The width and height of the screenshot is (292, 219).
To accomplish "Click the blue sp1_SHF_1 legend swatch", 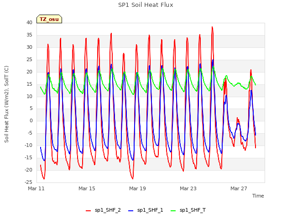I will (x=131, y=211).
